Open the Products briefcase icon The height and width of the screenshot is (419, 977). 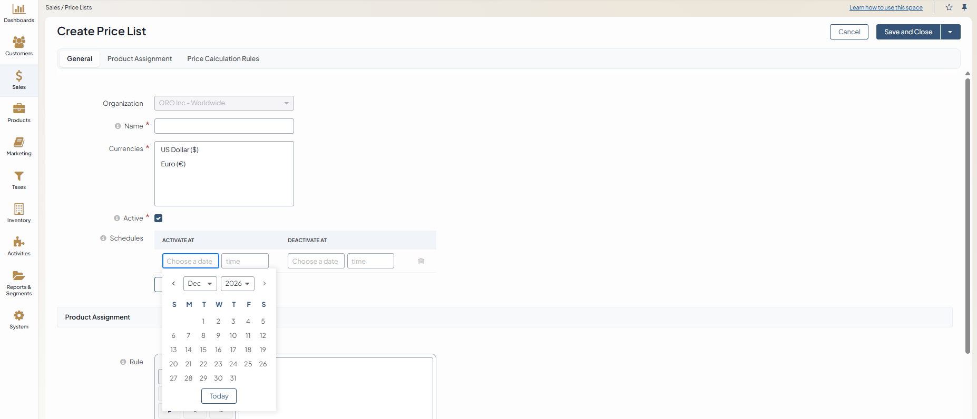[x=19, y=108]
